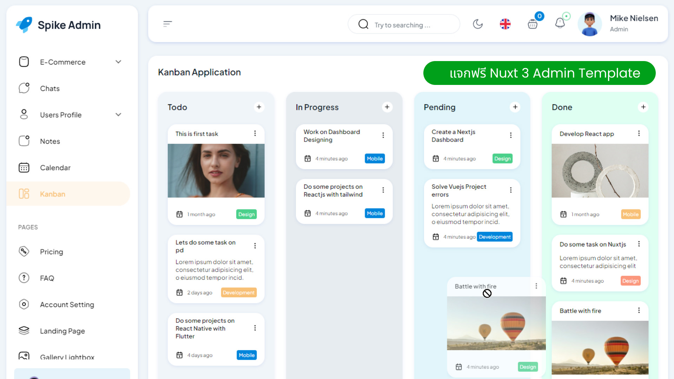Open options for Work on Dashboard Designing
Viewport: 674px width, 379px height.
pyautogui.click(x=383, y=135)
